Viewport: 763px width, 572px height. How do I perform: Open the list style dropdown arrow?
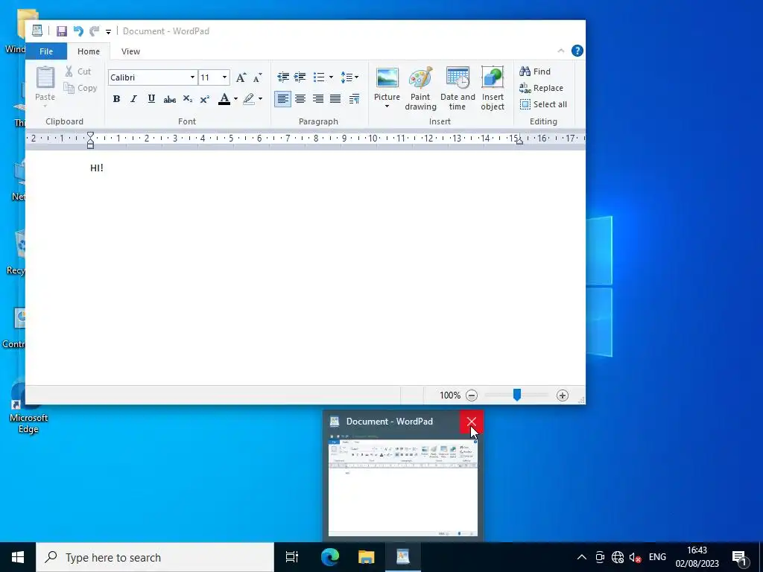tap(332, 77)
